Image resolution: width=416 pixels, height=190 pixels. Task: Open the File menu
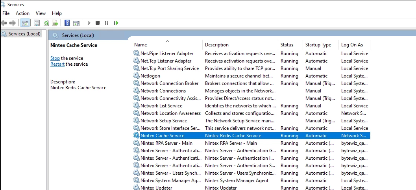(6, 13)
